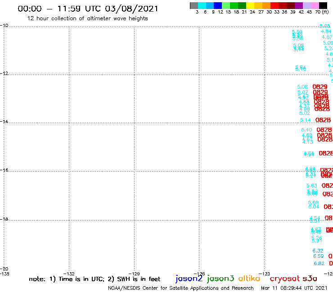This screenshot has height=292, width=333.
Task: Click the wave height value '5.63'
Action: (312, 186)
